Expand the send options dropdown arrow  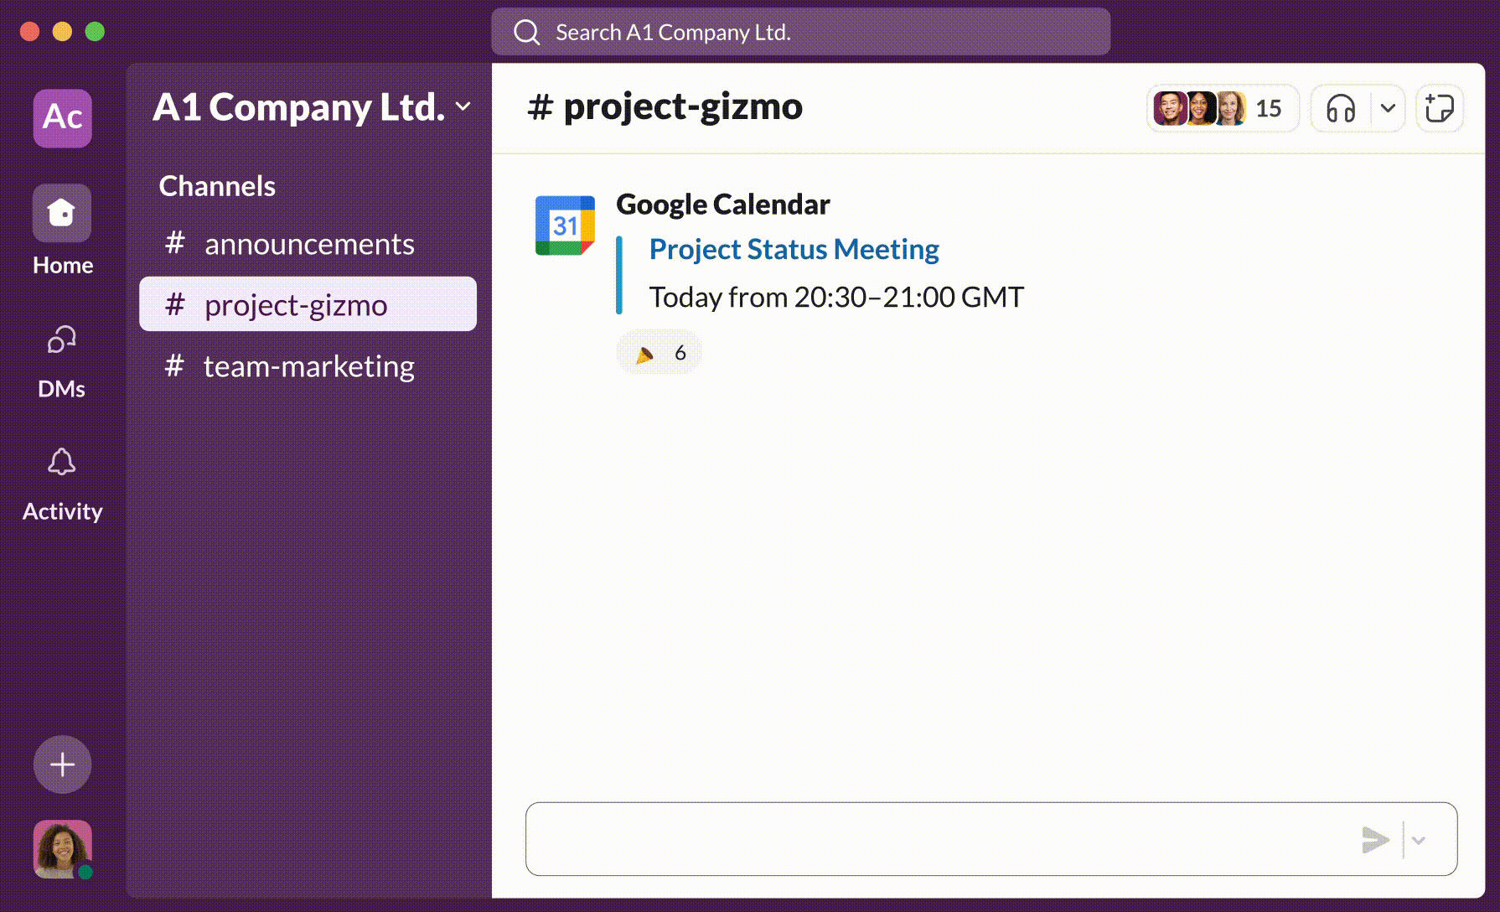coord(1418,840)
